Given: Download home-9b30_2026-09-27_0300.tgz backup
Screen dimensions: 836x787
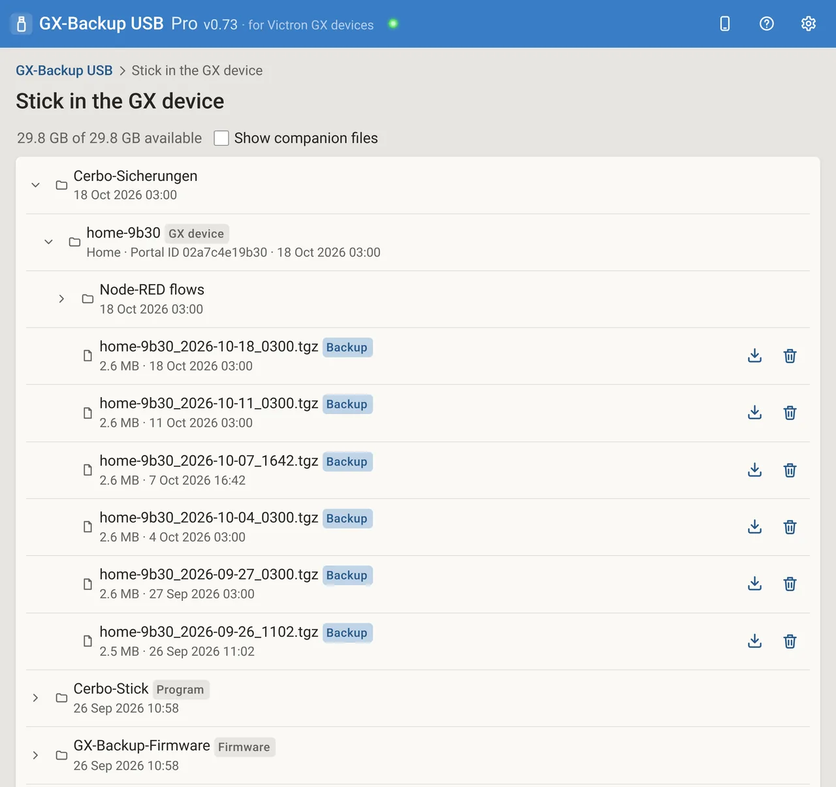Looking at the screenshot, I should (x=755, y=584).
